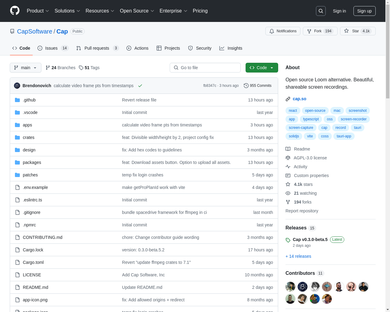
Task: Click the first contributor avatar
Action: (x=290, y=287)
